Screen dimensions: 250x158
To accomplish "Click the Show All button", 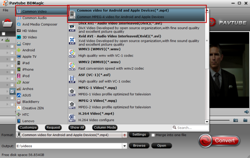I will click(x=77, y=128).
